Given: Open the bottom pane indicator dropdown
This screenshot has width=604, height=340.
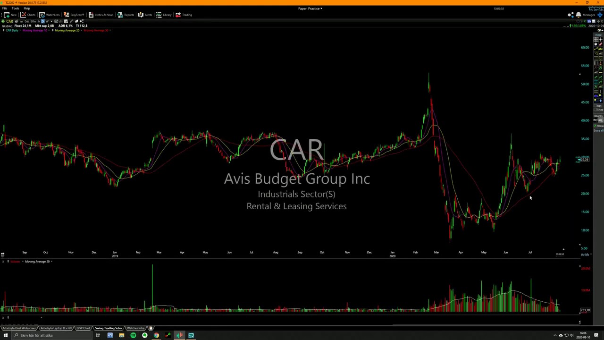Looking at the screenshot, I should click(x=42, y=317).
